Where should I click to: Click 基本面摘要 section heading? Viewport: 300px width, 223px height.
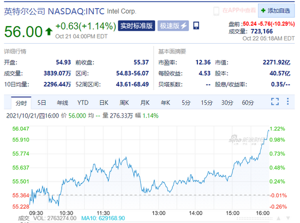click(172, 51)
